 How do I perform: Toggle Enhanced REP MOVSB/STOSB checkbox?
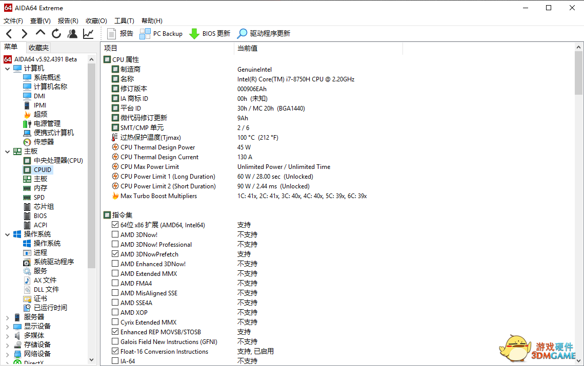click(115, 332)
